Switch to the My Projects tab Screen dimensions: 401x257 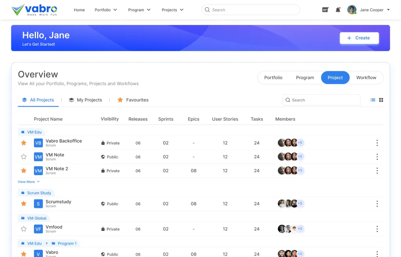[85, 100]
